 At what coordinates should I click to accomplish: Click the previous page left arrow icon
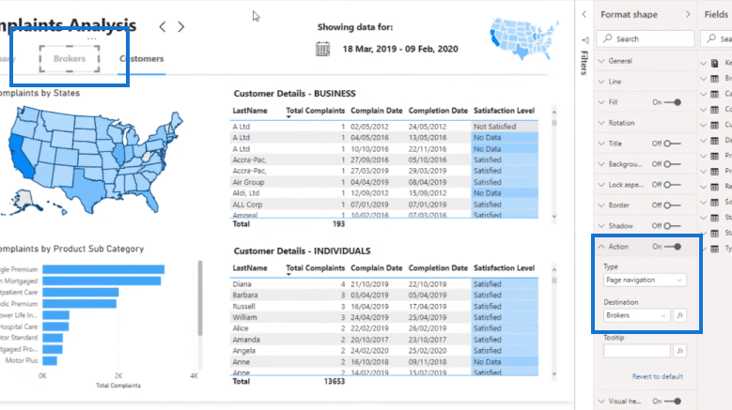coord(162,27)
